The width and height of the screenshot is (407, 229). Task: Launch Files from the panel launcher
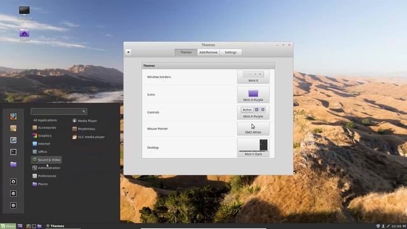pyautogui.click(x=39, y=226)
